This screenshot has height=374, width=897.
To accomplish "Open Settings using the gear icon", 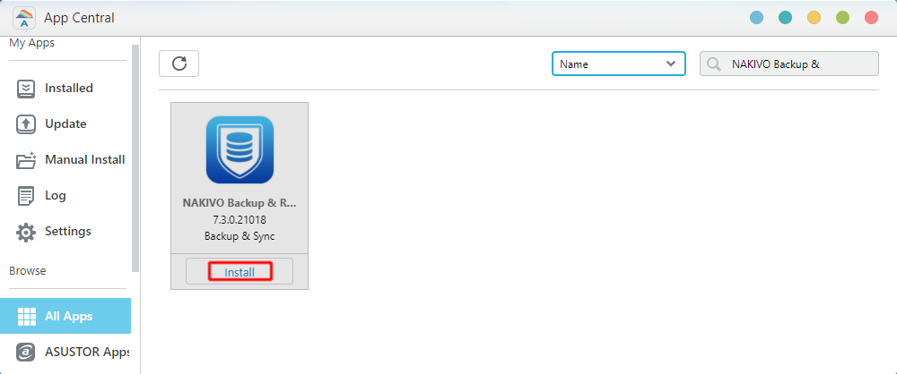I will click(27, 232).
